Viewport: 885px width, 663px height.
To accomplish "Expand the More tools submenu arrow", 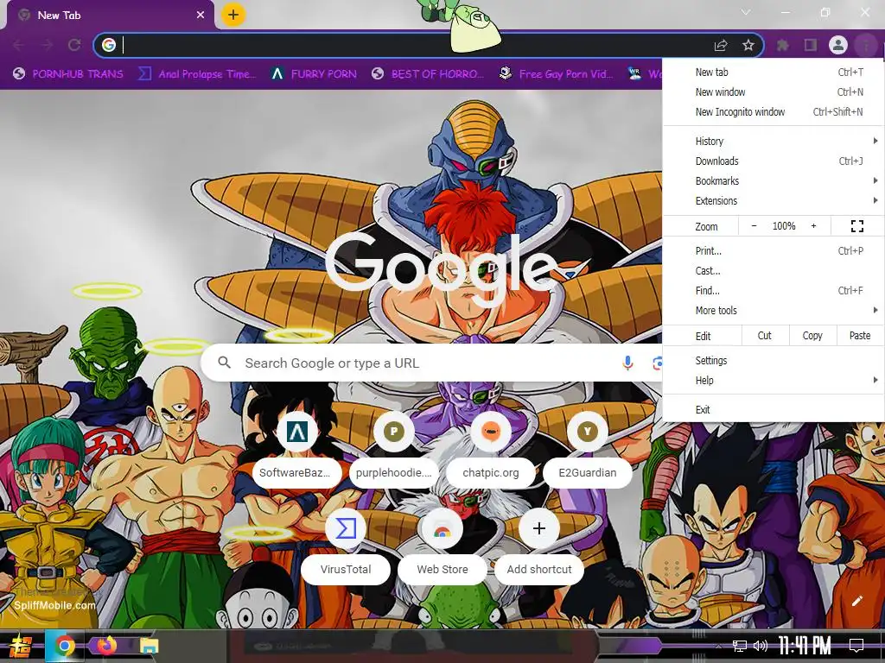I will pyautogui.click(x=875, y=310).
